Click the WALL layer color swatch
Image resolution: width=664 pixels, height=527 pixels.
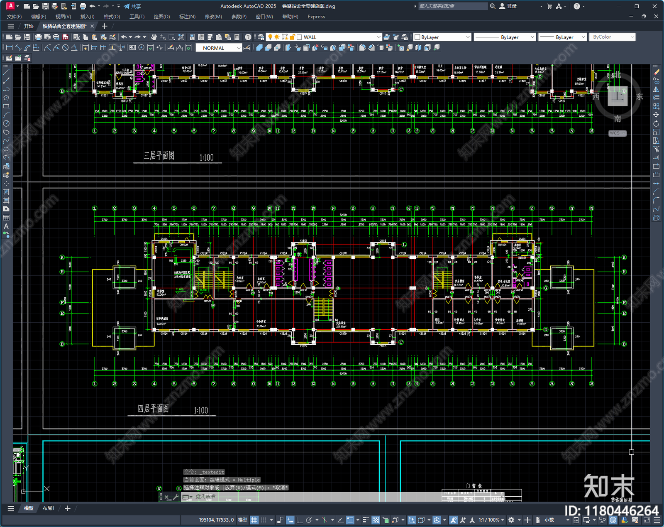click(x=299, y=37)
